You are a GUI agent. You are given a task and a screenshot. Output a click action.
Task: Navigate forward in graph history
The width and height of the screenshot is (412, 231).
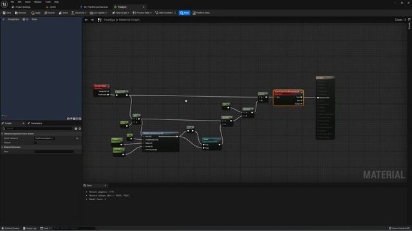click(x=92, y=20)
